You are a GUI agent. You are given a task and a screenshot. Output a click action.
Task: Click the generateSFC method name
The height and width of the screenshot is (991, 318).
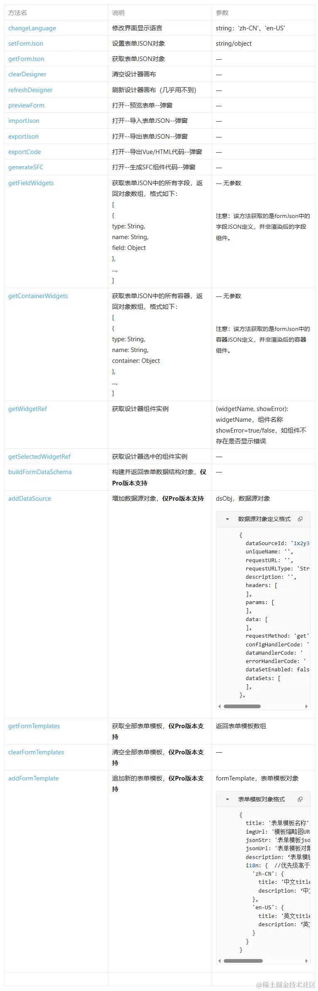click(x=26, y=167)
